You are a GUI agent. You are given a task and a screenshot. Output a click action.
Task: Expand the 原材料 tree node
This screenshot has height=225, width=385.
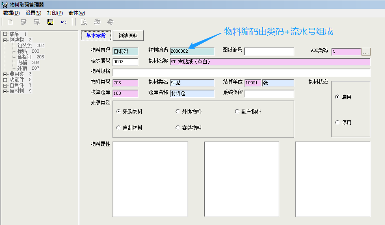click(5, 91)
